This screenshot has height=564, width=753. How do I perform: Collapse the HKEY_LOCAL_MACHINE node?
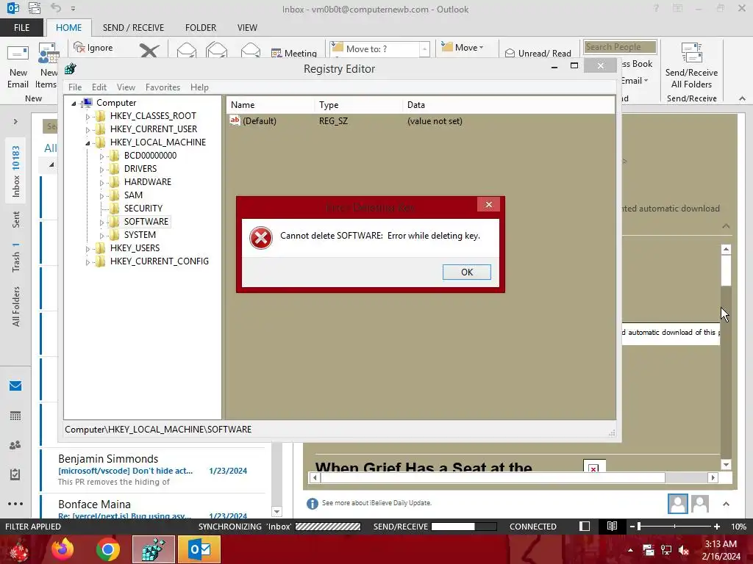coord(88,143)
